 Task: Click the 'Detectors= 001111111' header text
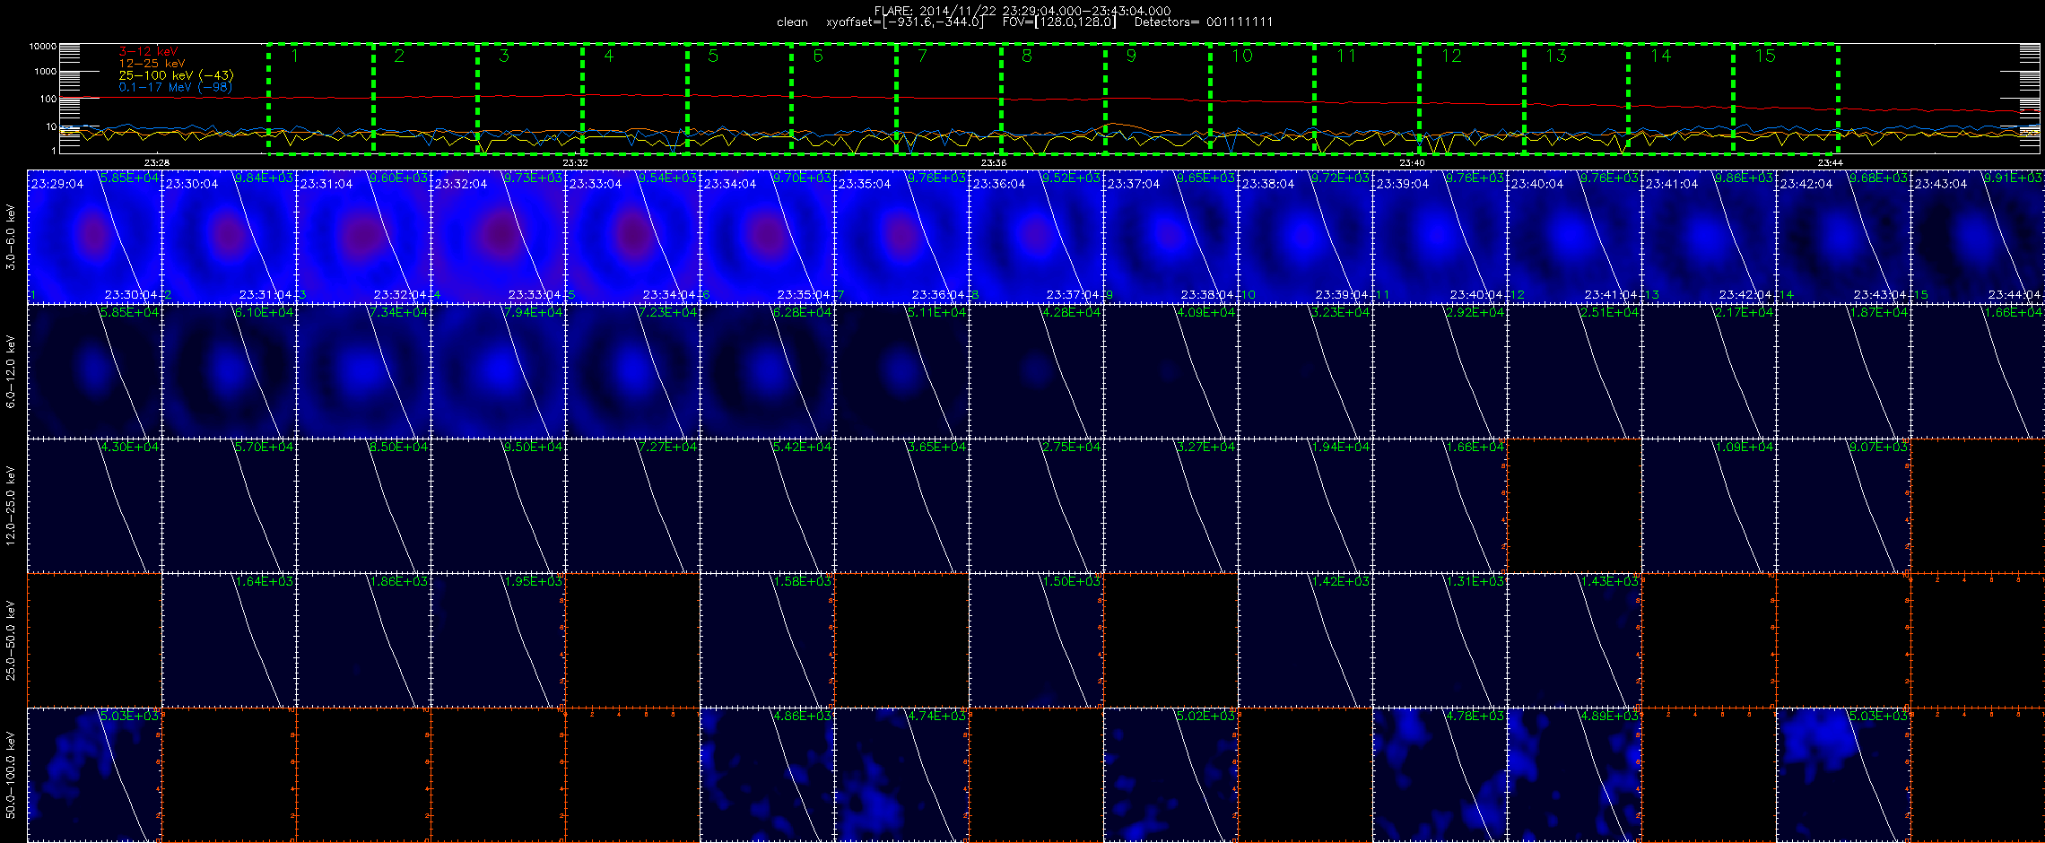[1204, 22]
